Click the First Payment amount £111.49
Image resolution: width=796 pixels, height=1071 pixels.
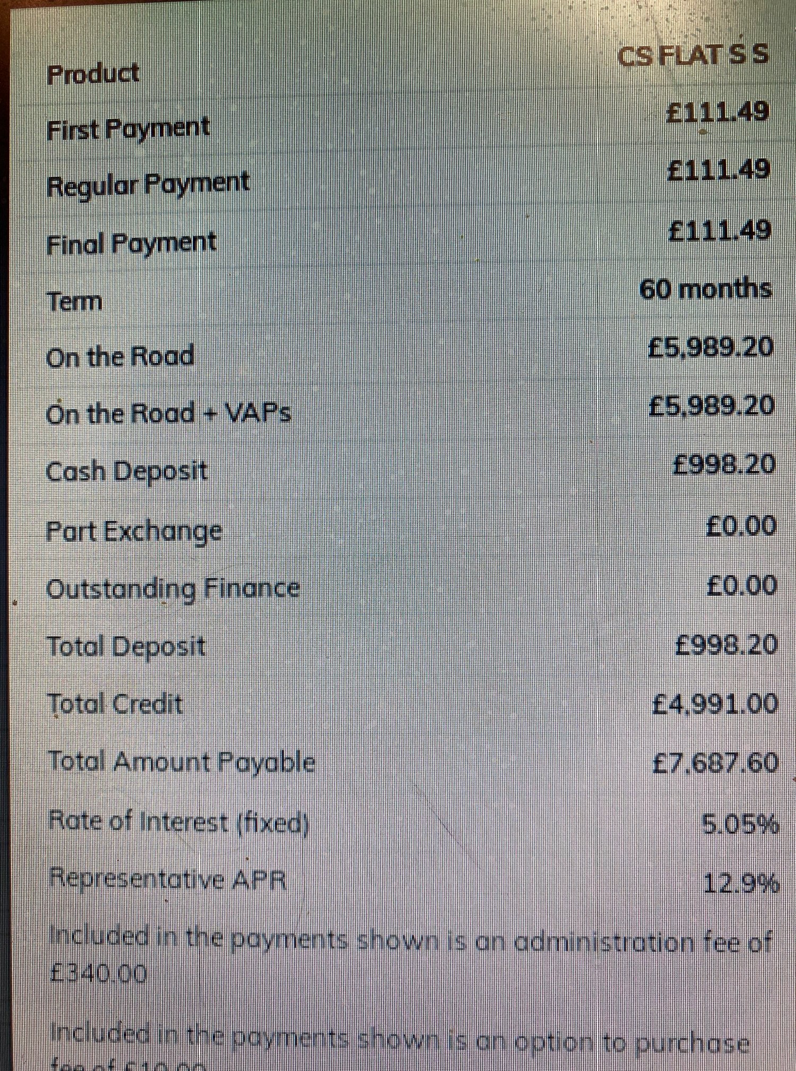pyautogui.click(x=717, y=112)
